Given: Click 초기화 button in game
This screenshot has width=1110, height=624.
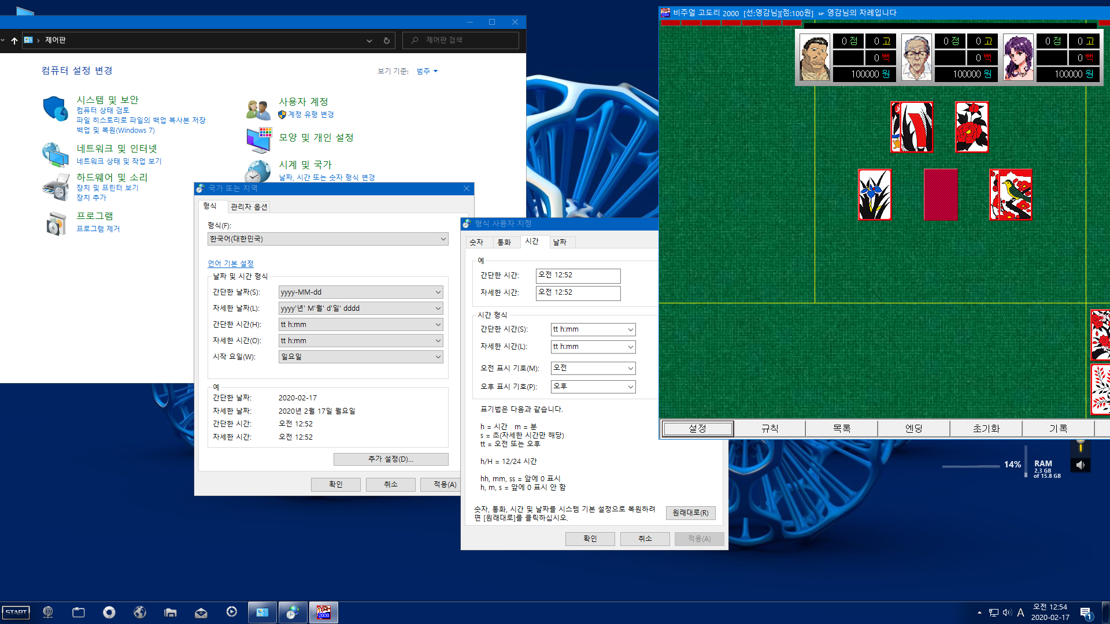Looking at the screenshot, I should (x=986, y=429).
